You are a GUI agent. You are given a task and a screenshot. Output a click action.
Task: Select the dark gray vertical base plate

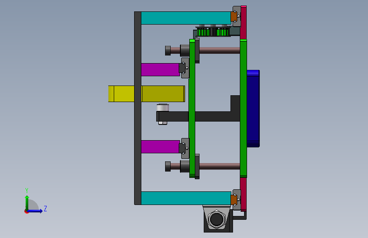click(138, 108)
